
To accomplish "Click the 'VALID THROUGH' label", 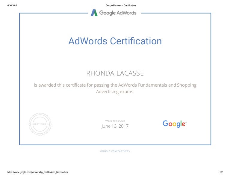I will [x=115, y=121].
